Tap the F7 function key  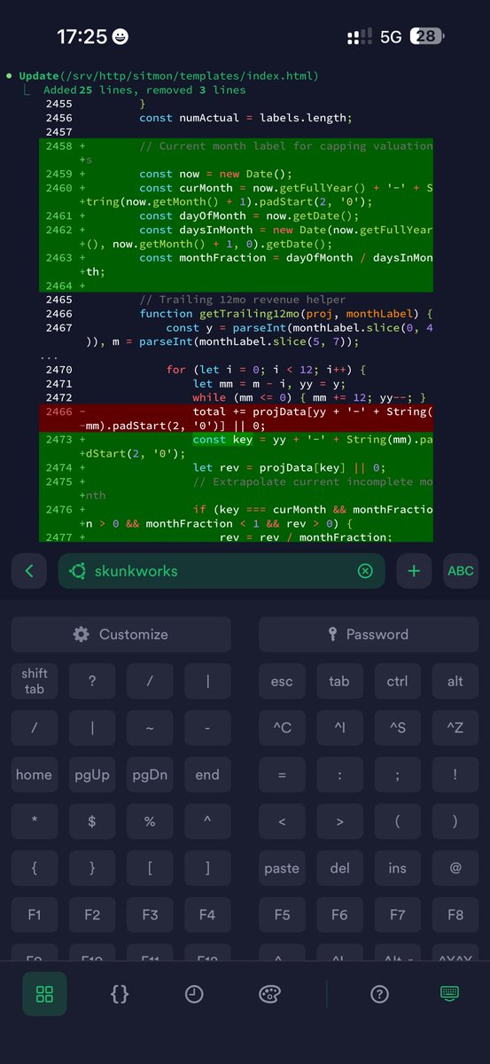point(397,915)
